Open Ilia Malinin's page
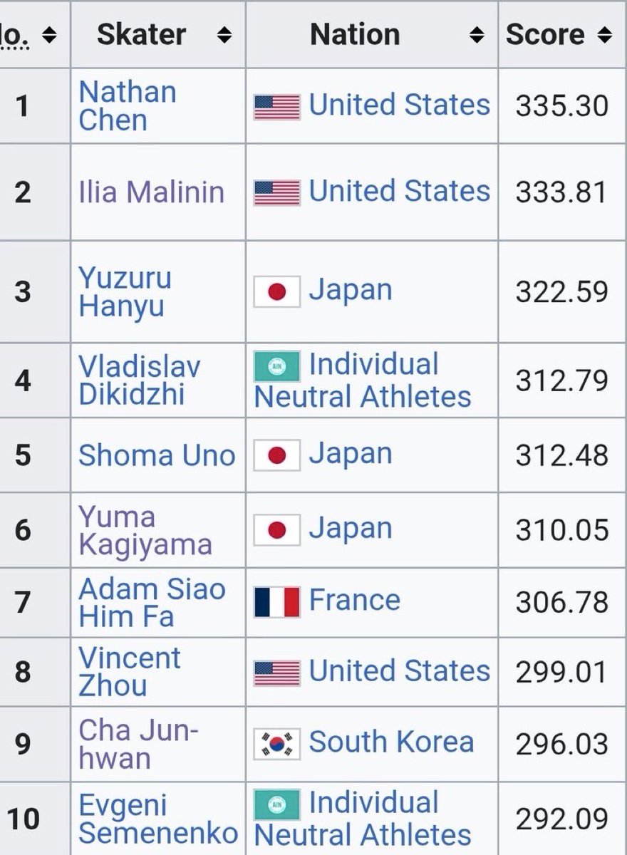627x855 pixels. (x=151, y=192)
